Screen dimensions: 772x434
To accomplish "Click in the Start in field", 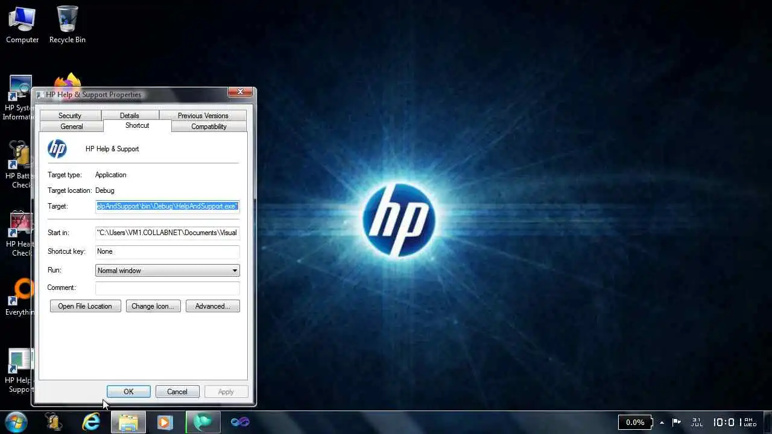I will tap(168, 233).
